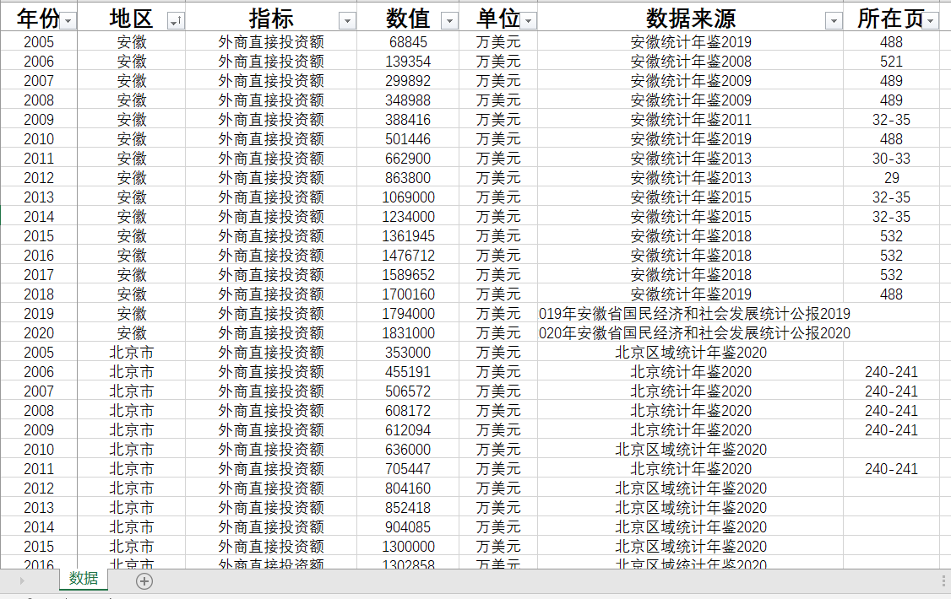Open the 指标 column filter dropdown
Viewport: 951px width, 599px height.
click(x=347, y=21)
